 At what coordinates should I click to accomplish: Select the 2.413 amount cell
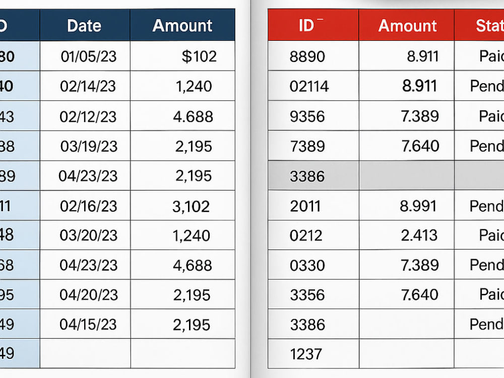tap(407, 235)
